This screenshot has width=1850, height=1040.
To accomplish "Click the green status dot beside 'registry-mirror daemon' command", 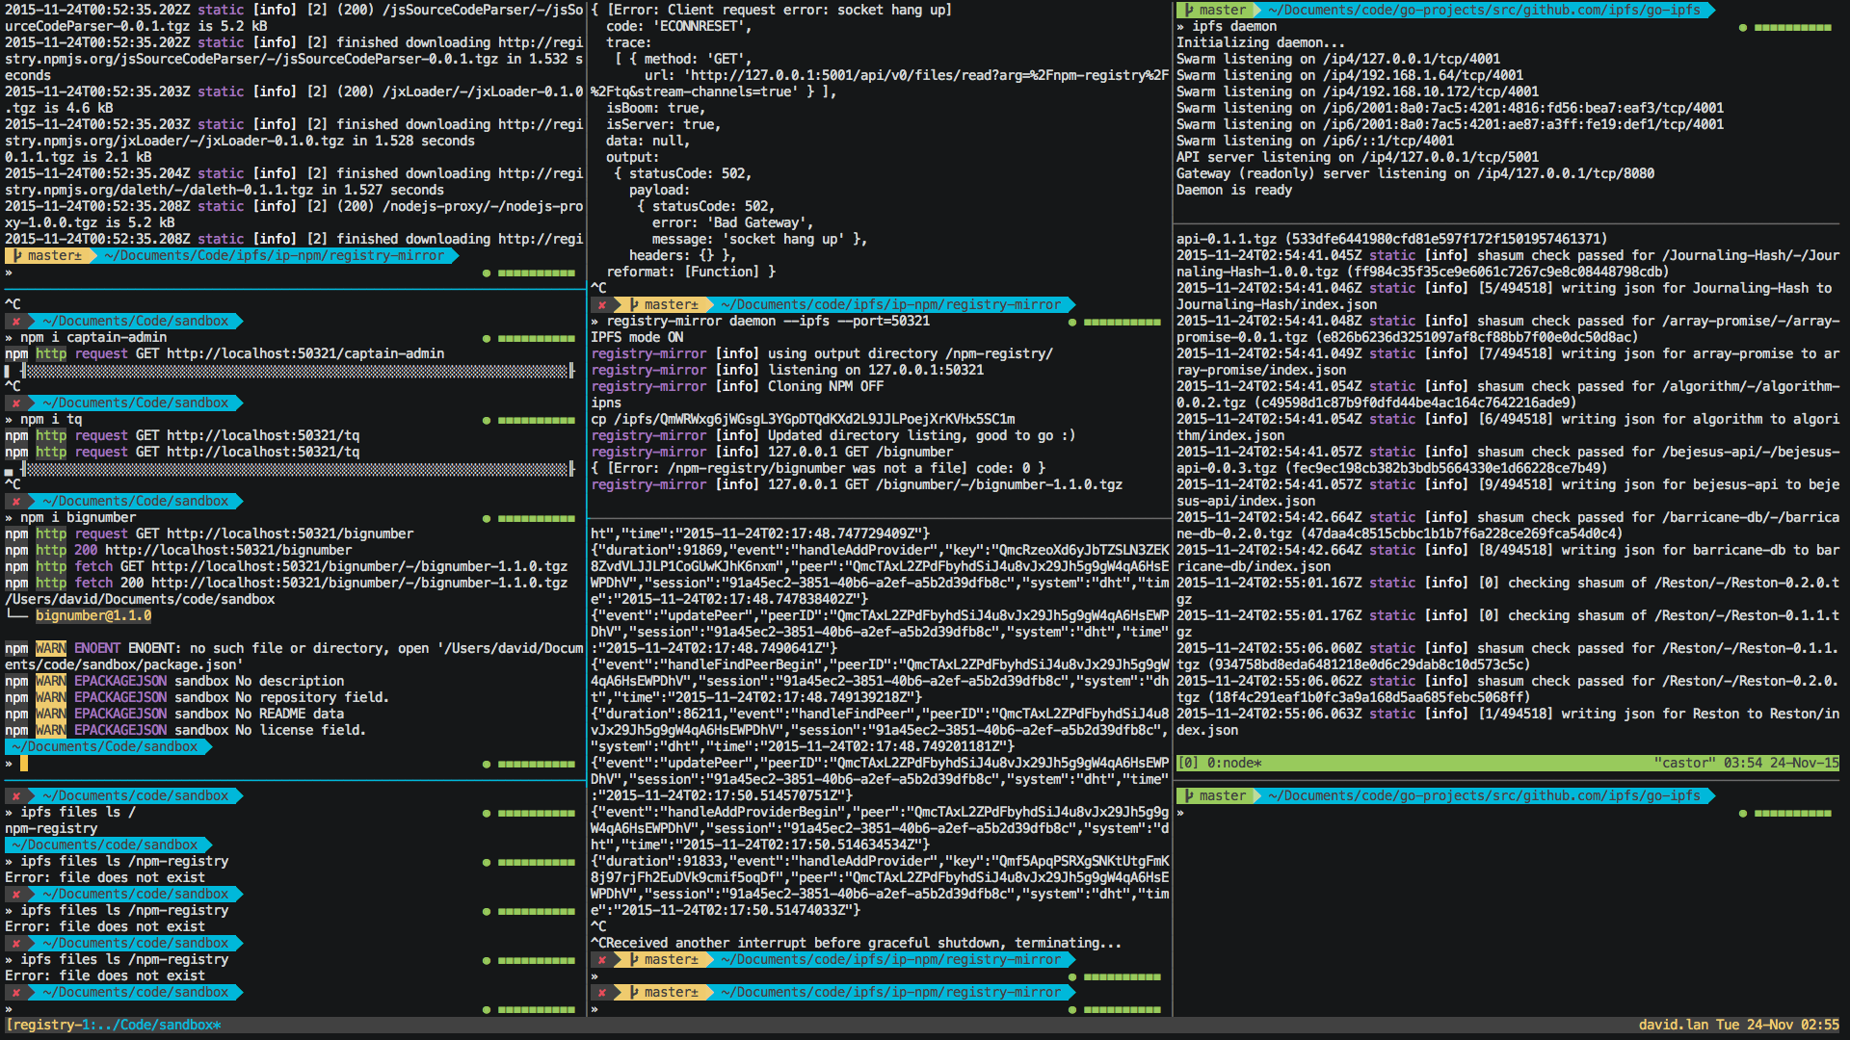I will (x=1072, y=323).
